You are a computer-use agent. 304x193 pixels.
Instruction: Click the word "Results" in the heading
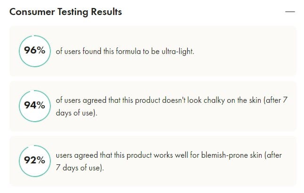[107, 12]
